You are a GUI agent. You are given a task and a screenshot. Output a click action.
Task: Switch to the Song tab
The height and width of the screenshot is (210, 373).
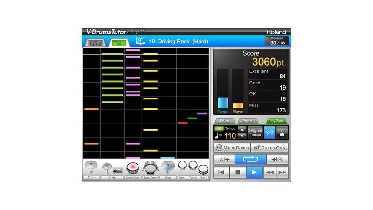point(225,121)
